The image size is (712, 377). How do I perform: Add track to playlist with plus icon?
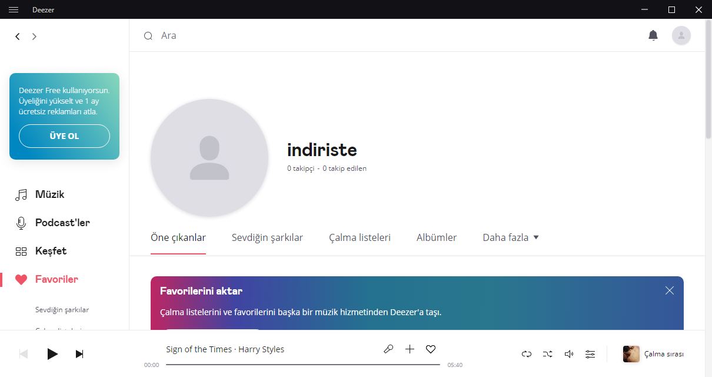410,349
